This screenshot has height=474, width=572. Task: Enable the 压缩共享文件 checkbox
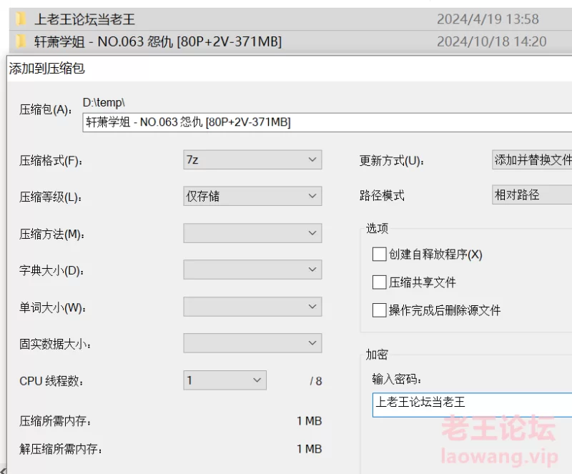coord(379,282)
